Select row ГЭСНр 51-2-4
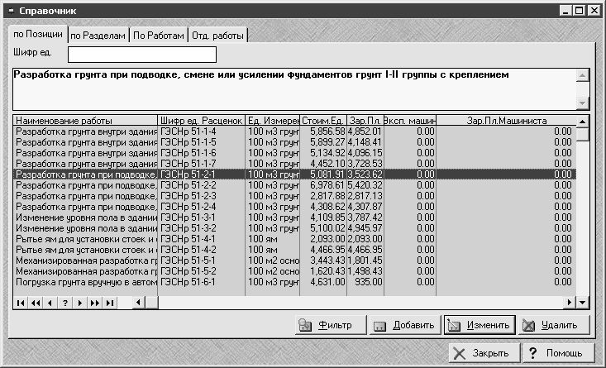Image resolution: width=606 pixels, height=368 pixels. point(294,207)
